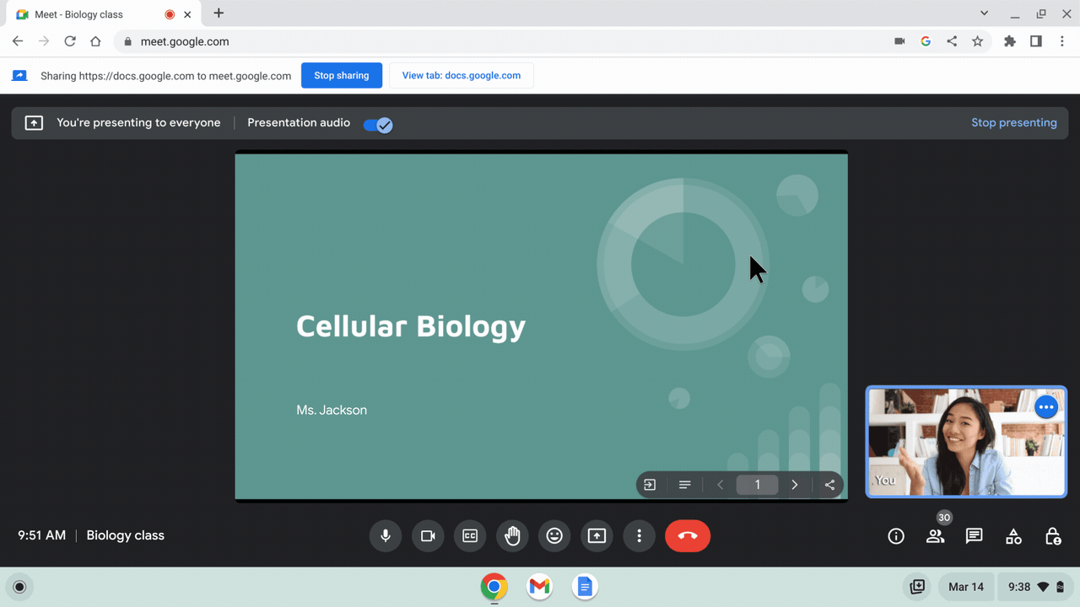1080x607 pixels.
Task: Click the present screen icon
Action: 597,536
